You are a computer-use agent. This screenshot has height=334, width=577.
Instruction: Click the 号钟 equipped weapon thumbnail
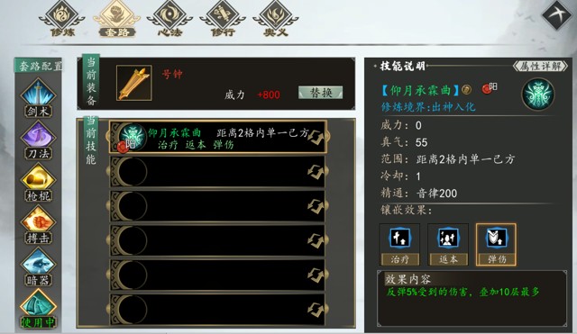134,83
